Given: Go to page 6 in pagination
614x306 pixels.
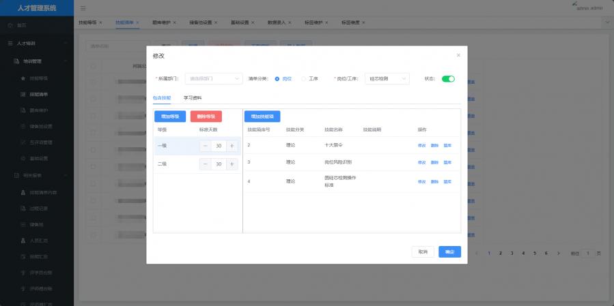Looking at the screenshot, I should pyautogui.click(x=546, y=254).
